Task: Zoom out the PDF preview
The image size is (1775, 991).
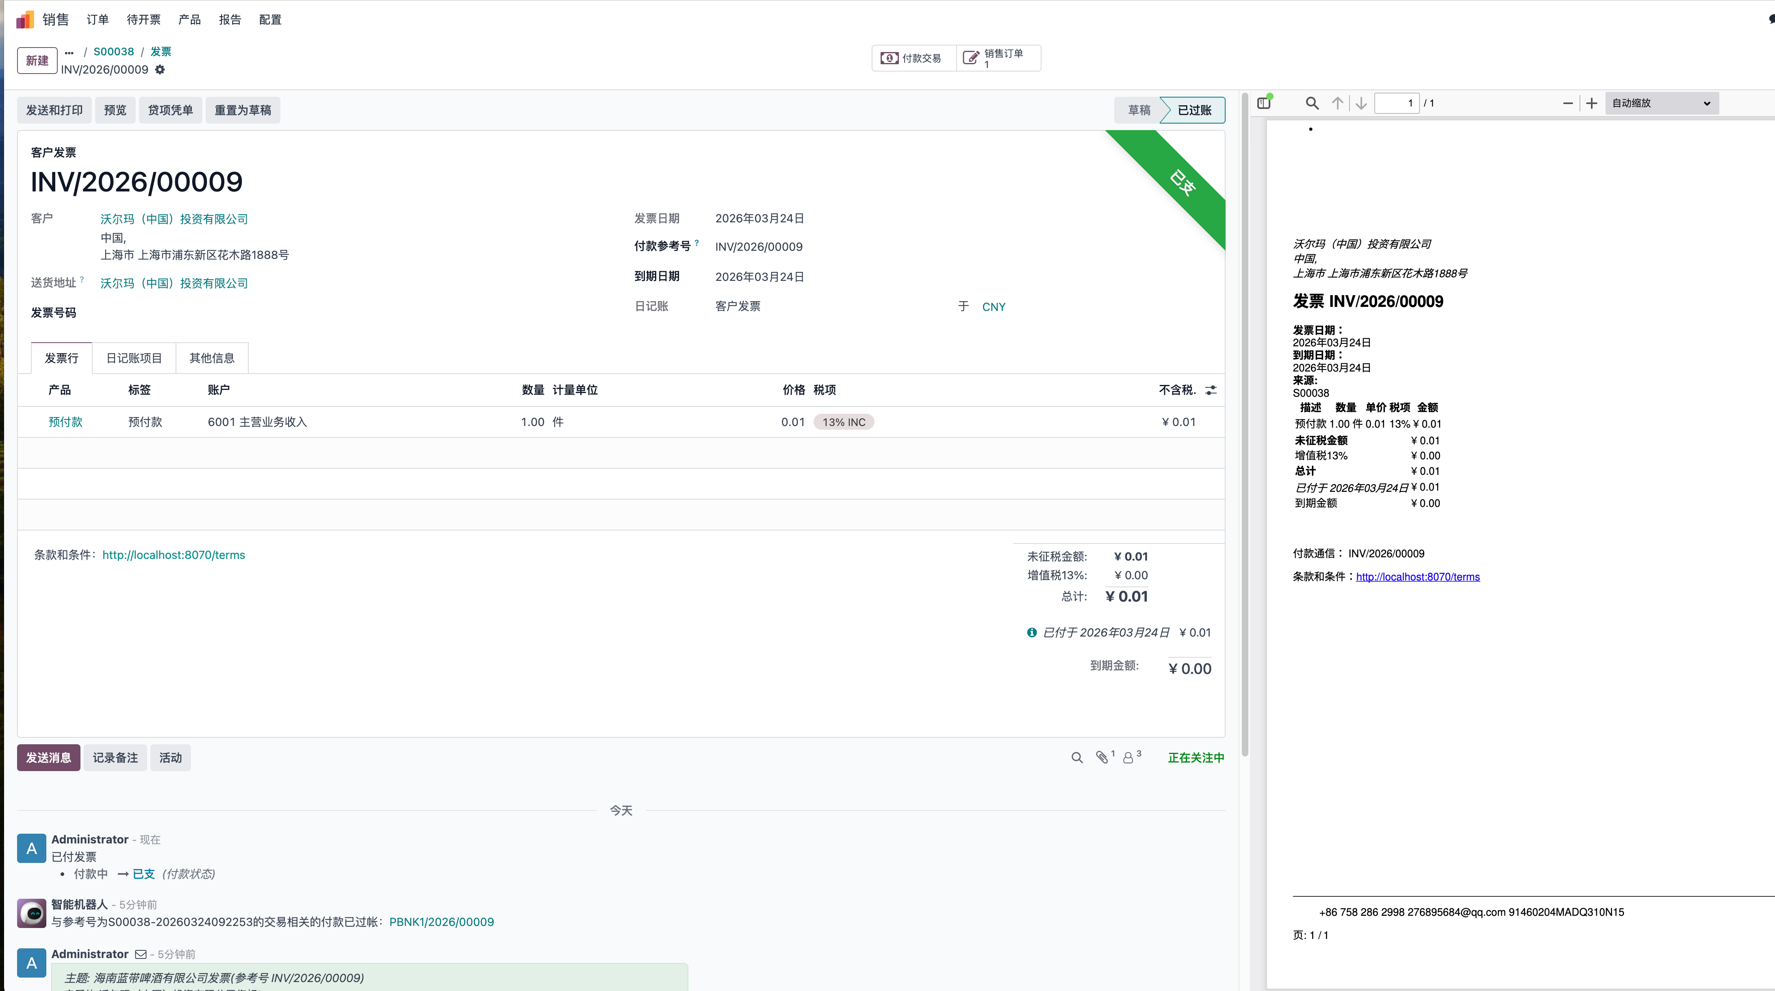Action: tap(1568, 103)
